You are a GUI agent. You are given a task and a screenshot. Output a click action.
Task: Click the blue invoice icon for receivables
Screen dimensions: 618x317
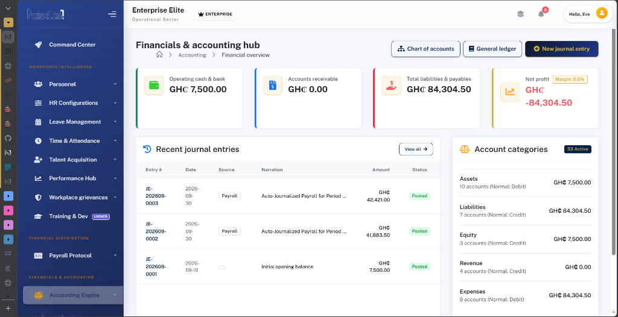coord(273,86)
